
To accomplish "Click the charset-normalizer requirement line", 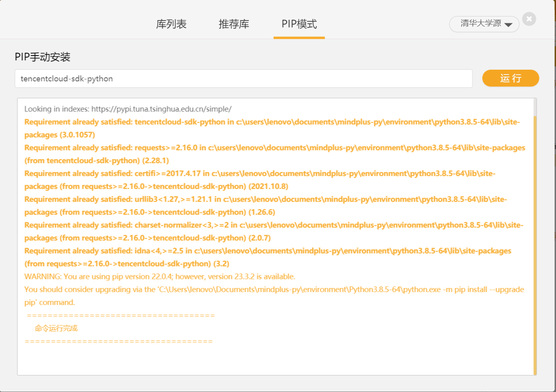I will pos(274,231).
